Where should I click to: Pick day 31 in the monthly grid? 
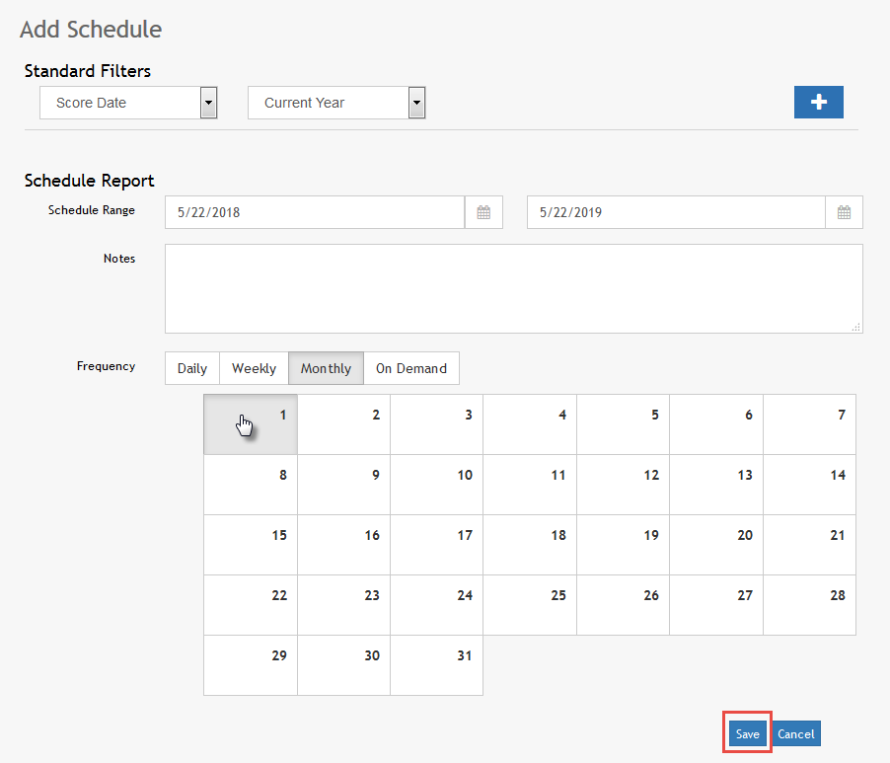click(436, 665)
